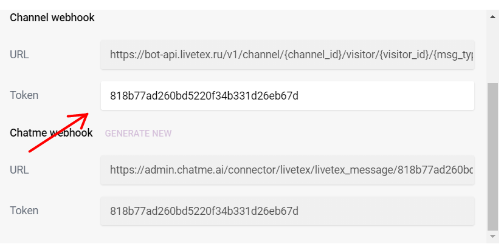
Task: Click the Token label under Chatme webhook
Action: (x=24, y=211)
